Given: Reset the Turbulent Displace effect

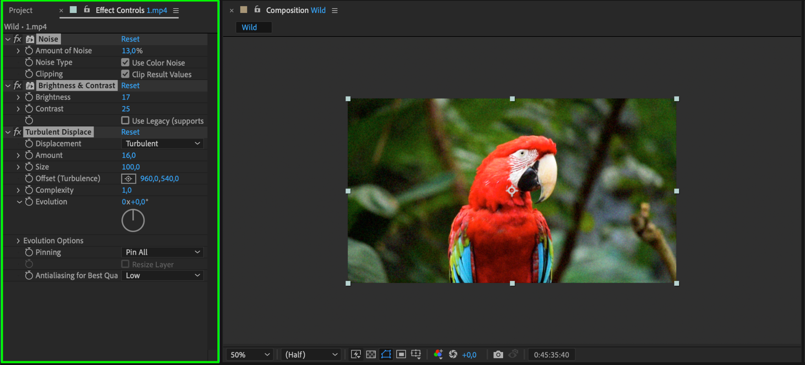Looking at the screenshot, I should click(130, 132).
